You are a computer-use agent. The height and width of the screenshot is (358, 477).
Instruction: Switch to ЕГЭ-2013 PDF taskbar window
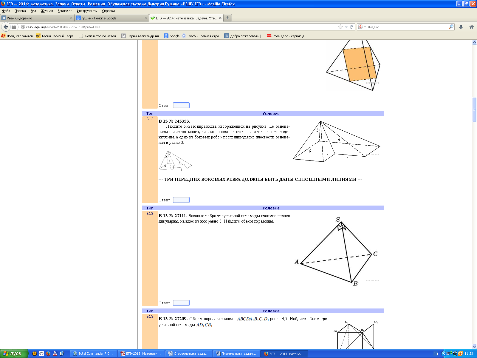(141, 354)
